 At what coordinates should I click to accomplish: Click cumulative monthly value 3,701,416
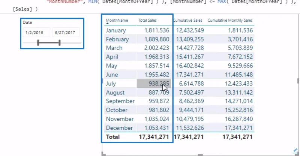tap(240, 39)
